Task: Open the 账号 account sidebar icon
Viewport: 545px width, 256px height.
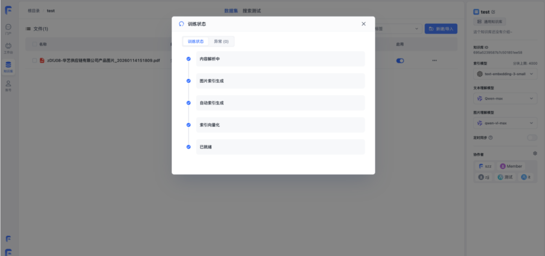Action: 8,85
